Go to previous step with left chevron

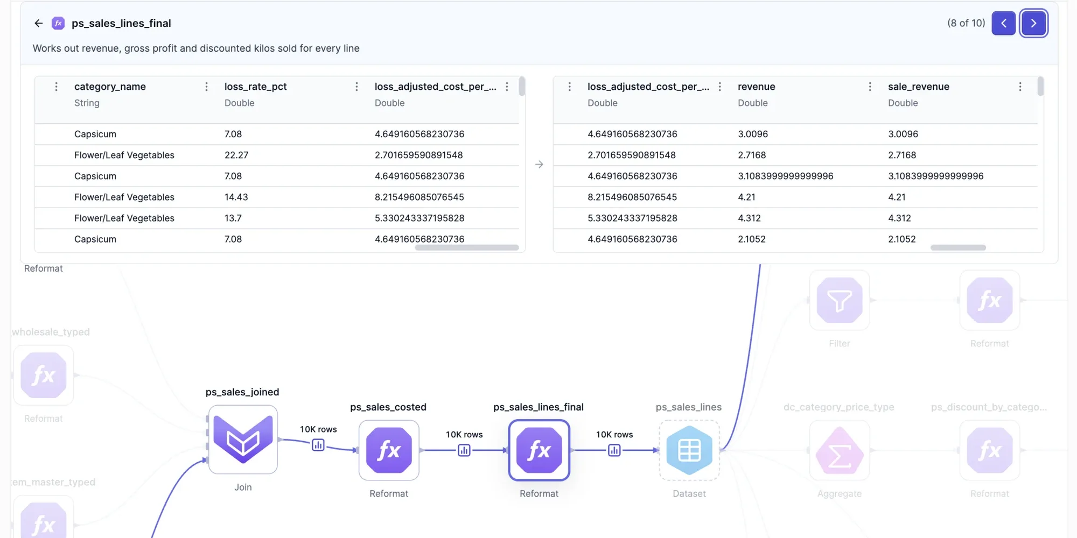point(1003,23)
